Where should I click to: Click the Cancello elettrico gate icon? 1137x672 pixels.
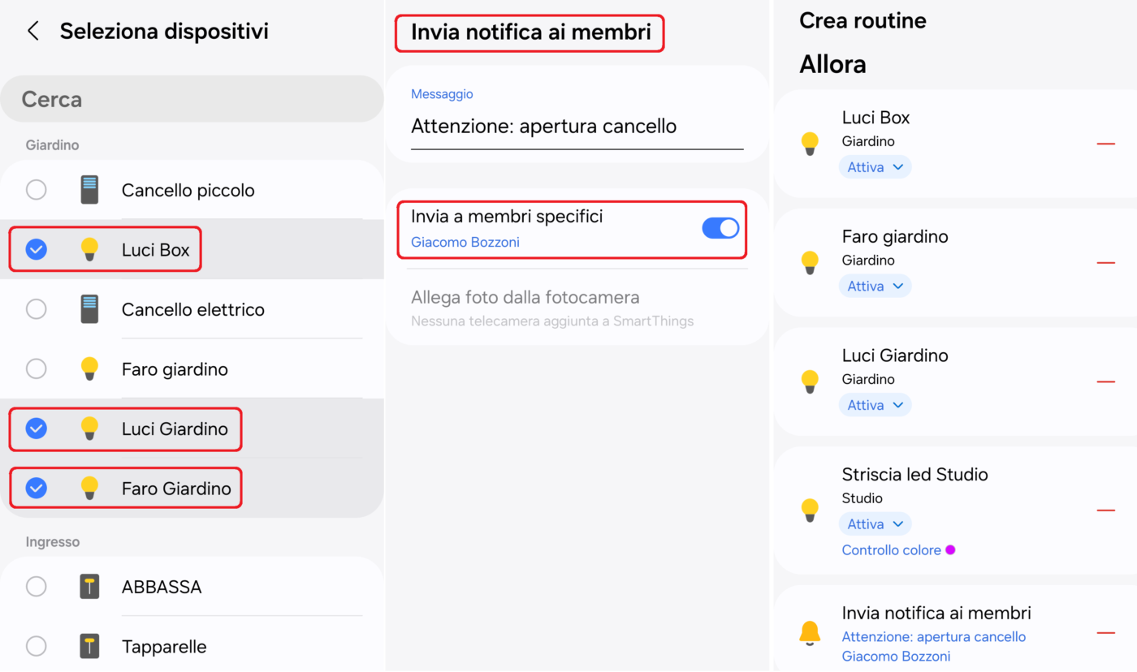point(89,309)
